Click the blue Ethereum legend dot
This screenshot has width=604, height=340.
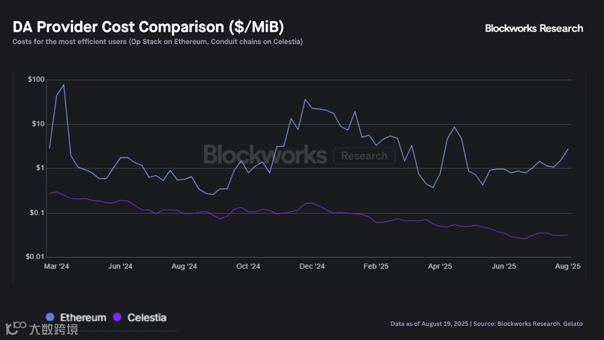pyautogui.click(x=50, y=317)
